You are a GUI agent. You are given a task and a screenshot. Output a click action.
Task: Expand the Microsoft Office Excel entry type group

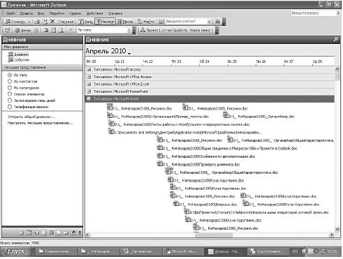tap(89, 84)
